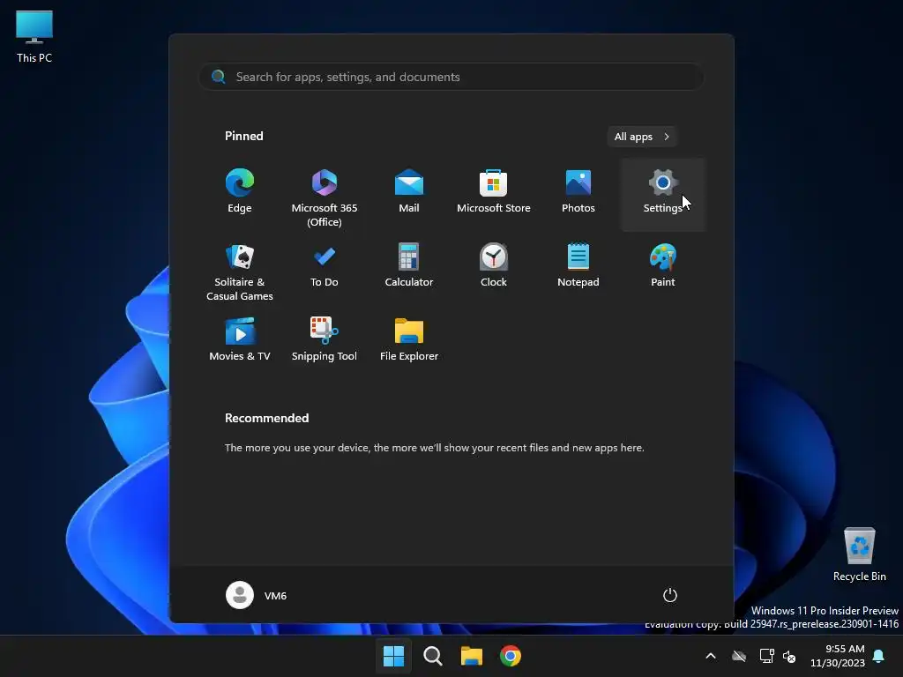Launch the Photos app
Screen dimensions: 903x677
(x=578, y=192)
